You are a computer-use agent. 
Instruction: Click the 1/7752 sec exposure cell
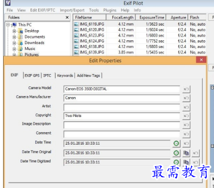tap(155, 41)
